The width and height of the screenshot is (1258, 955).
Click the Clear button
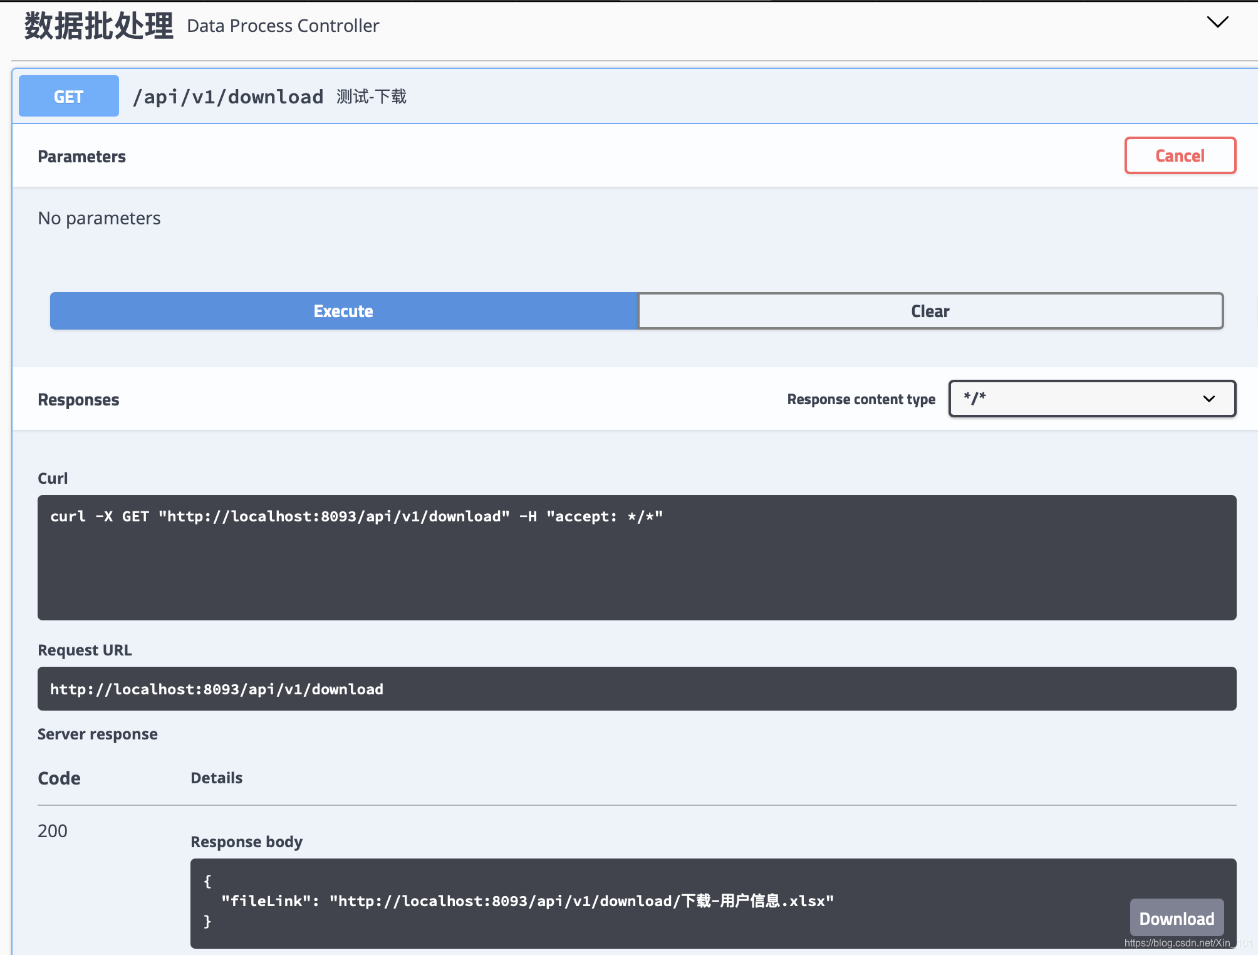click(x=930, y=311)
